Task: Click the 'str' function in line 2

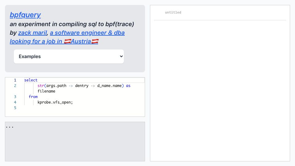Action: point(41,86)
